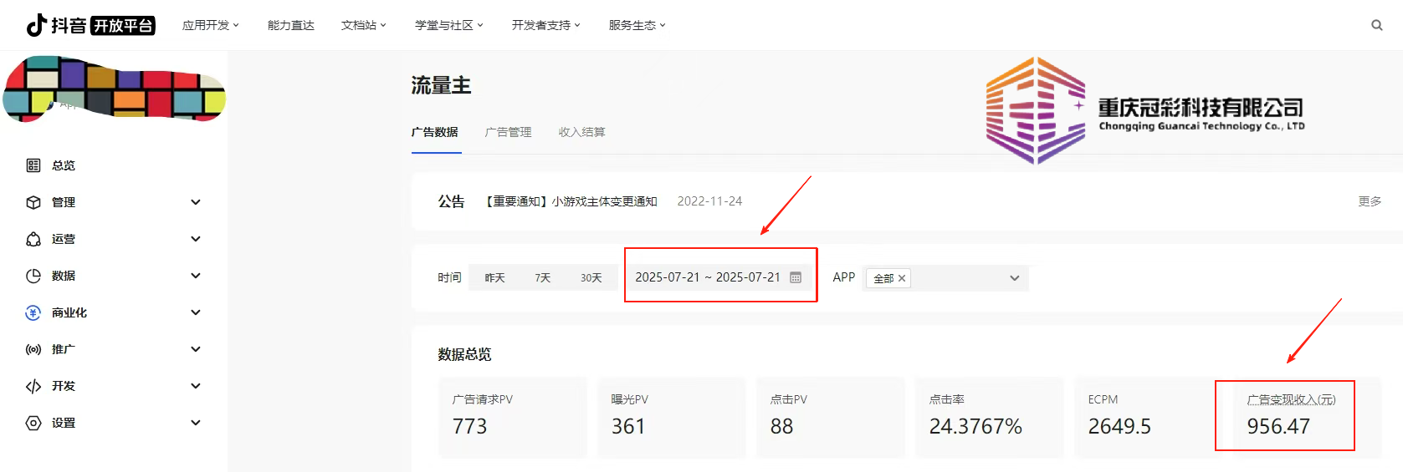Image resolution: width=1403 pixels, height=472 pixels.
Task: Click the 流量主 page title
Action: (x=441, y=85)
